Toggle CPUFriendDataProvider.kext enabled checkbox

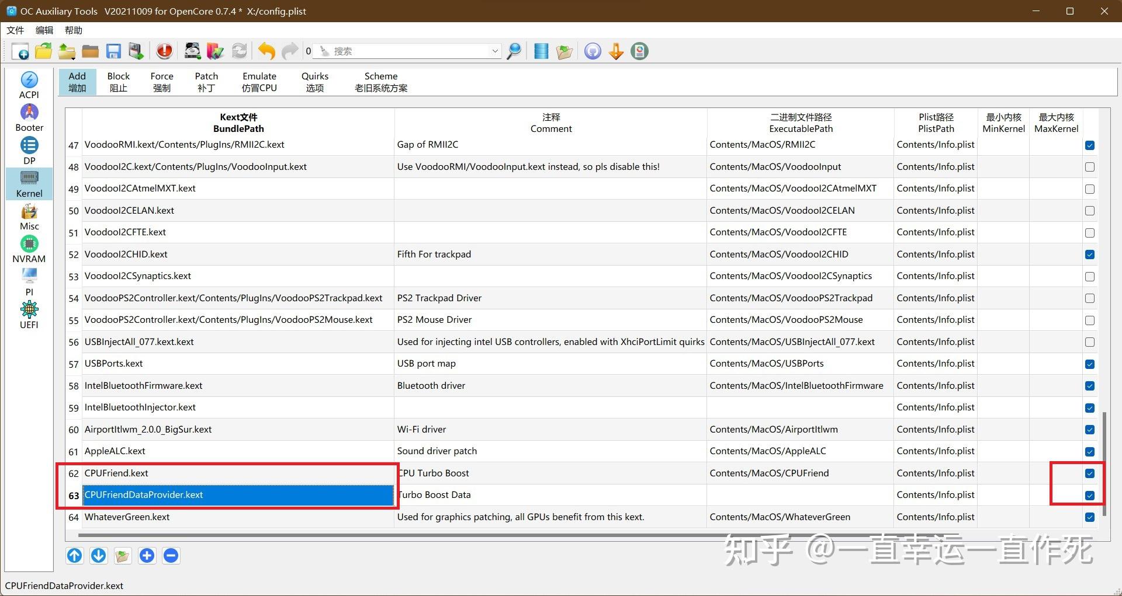[x=1090, y=496]
